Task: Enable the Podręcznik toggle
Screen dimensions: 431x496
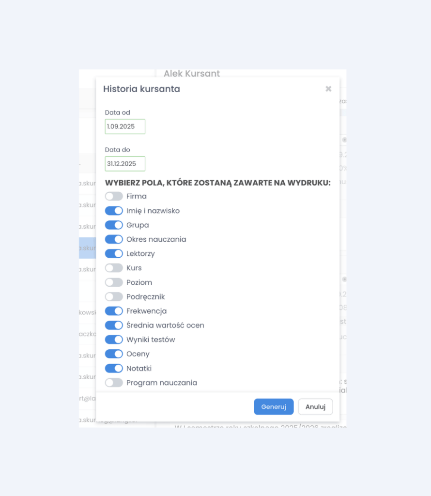Action: [x=114, y=296]
